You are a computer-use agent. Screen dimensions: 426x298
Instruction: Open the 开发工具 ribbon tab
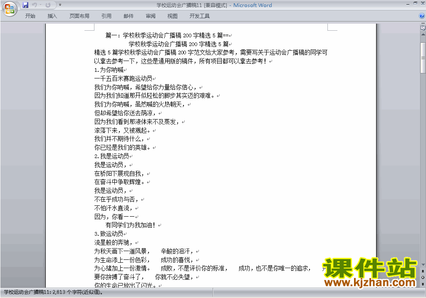[x=199, y=16]
